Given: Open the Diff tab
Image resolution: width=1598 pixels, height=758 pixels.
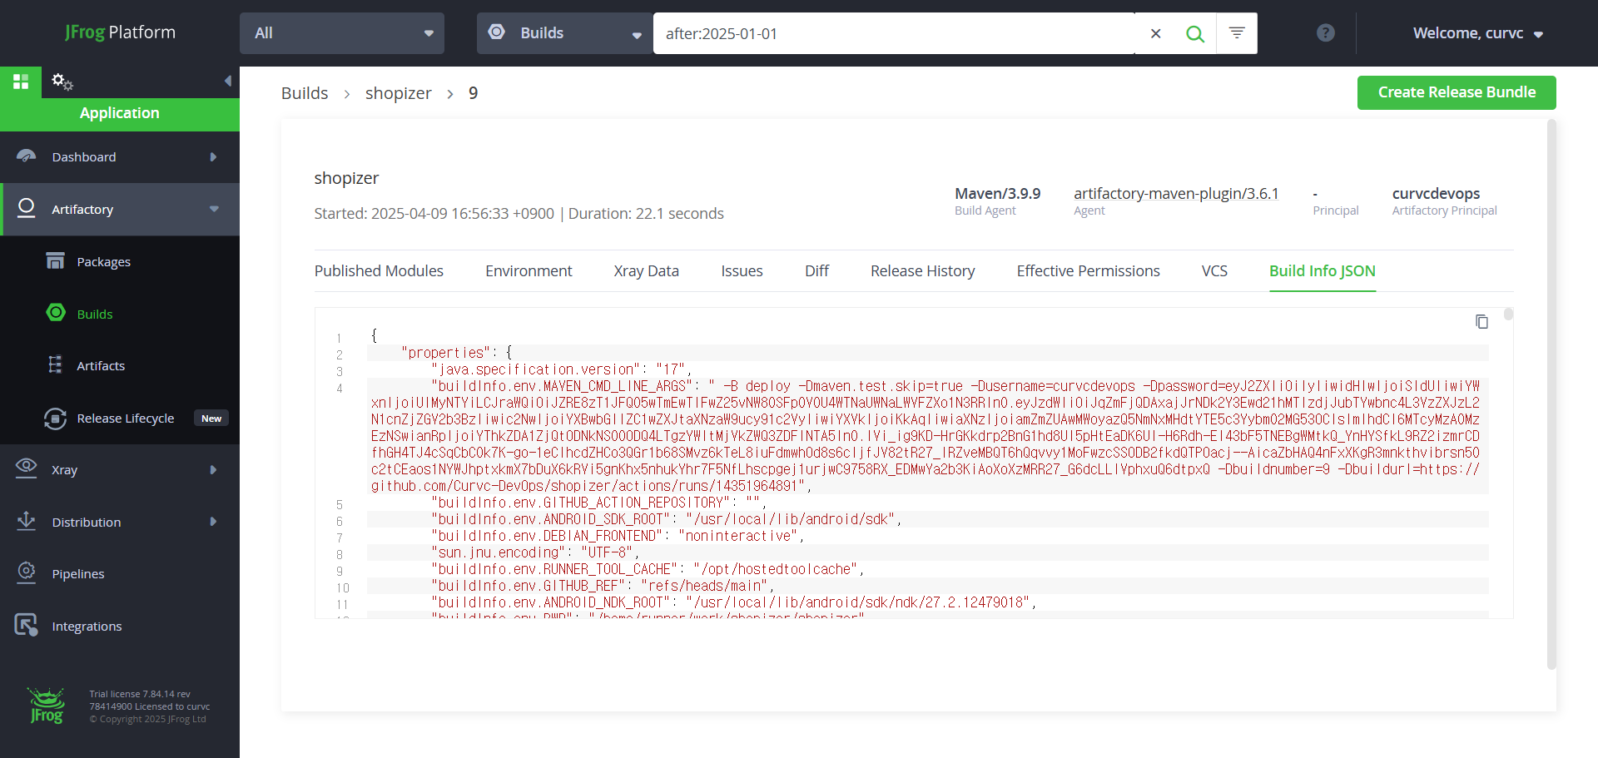Looking at the screenshot, I should (x=816, y=270).
